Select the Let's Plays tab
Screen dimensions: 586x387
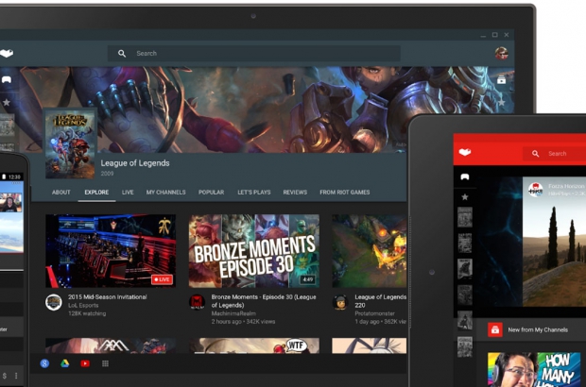click(253, 192)
